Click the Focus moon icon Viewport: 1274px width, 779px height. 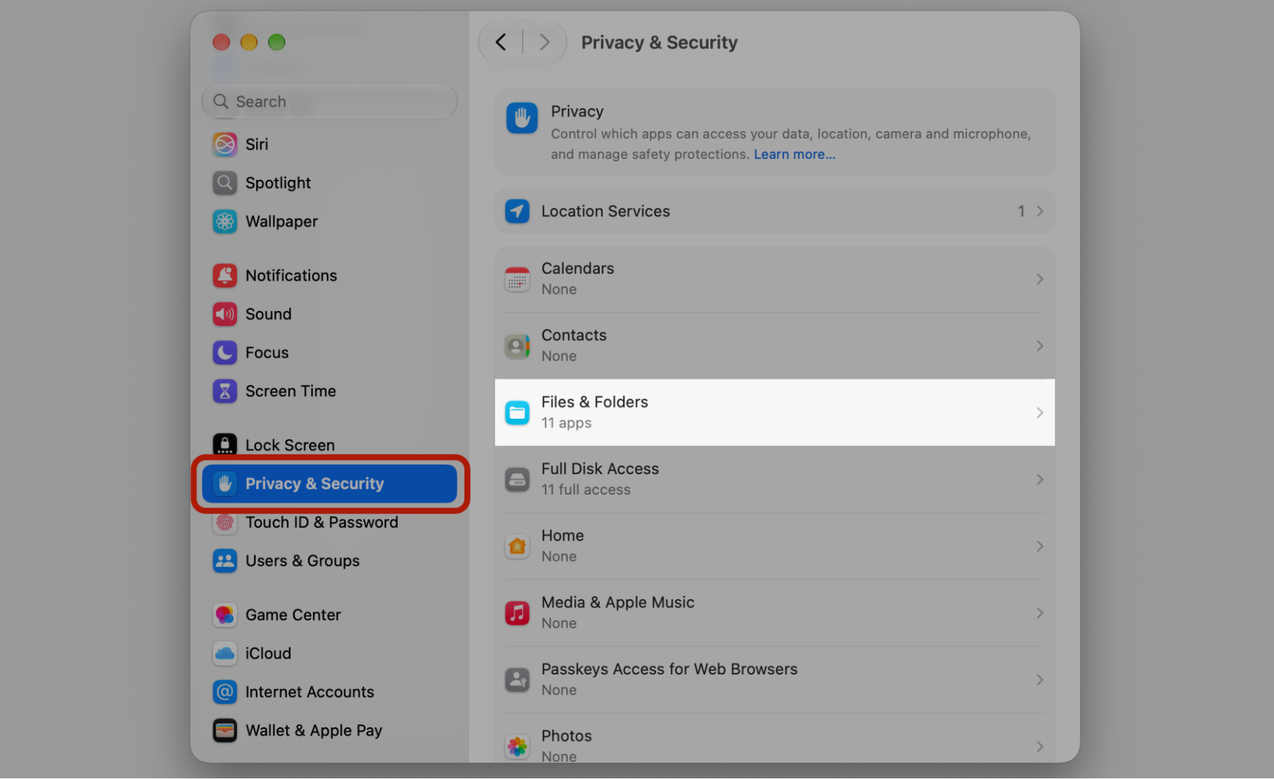coord(224,353)
